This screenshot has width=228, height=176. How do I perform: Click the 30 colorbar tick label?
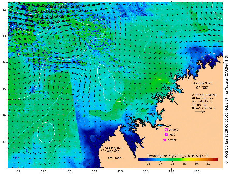(196, 164)
